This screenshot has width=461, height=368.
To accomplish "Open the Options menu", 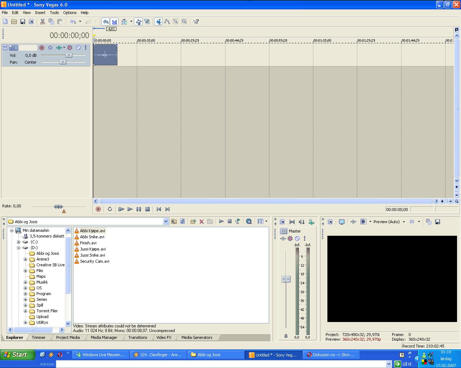I will [70, 13].
